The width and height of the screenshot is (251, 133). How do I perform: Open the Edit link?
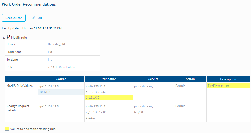pos(39,18)
